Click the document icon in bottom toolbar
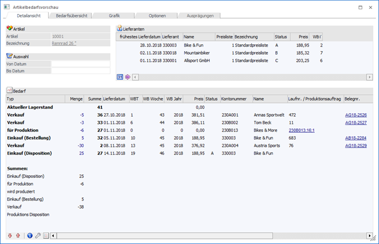This screenshot has height=244, width=379. click(46, 236)
